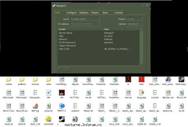The height and width of the screenshot is (127, 188).
Task: Select the Steam.dll file icon
Action: point(89,106)
